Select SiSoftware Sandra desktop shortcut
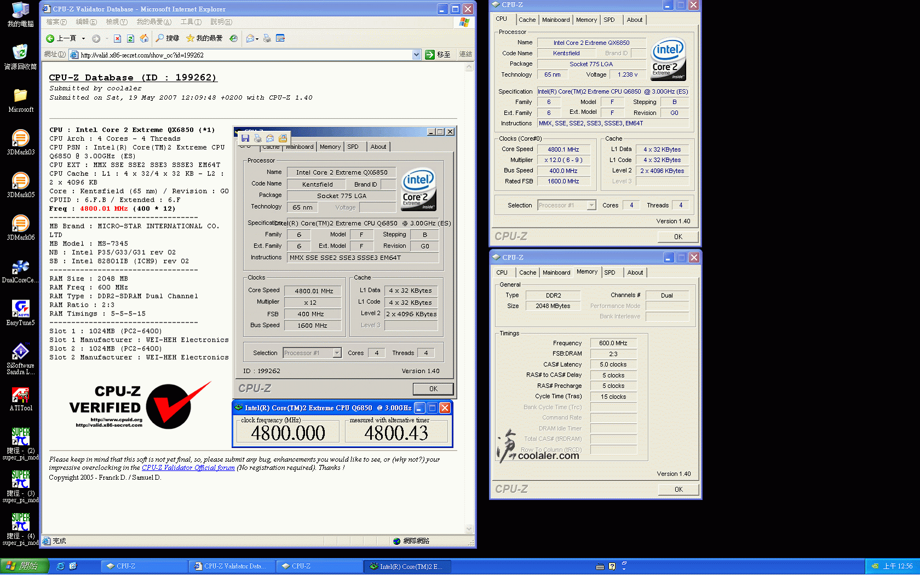This screenshot has width=920, height=575. (20, 359)
